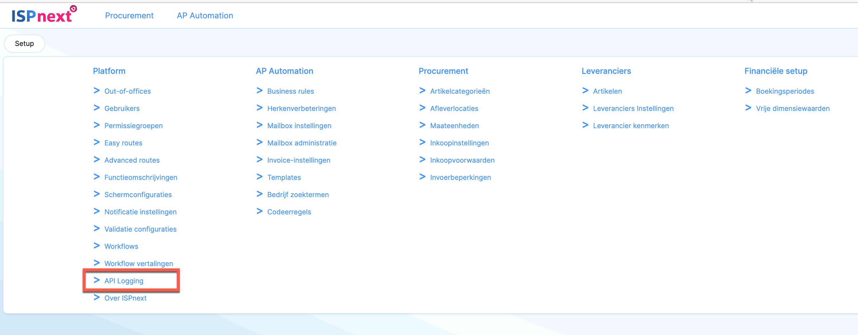The height and width of the screenshot is (335, 858).
Task: Open Workflow vertalingen
Action: pyautogui.click(x=139, y=264)
